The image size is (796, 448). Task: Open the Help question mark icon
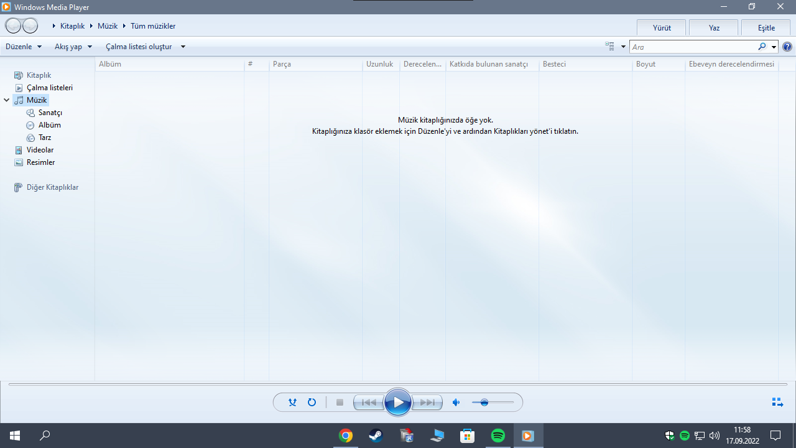(787, 47)
